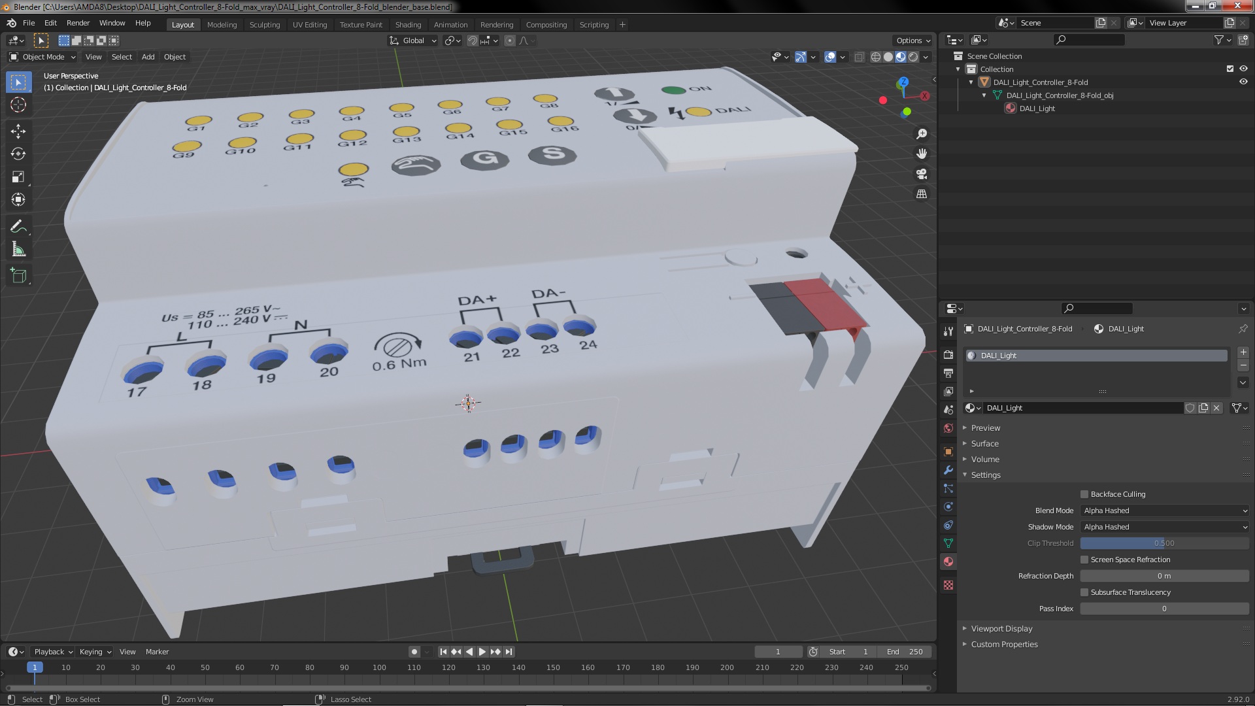
Task: Click the Options button in viewport header
Action: [x=913, y=41]
